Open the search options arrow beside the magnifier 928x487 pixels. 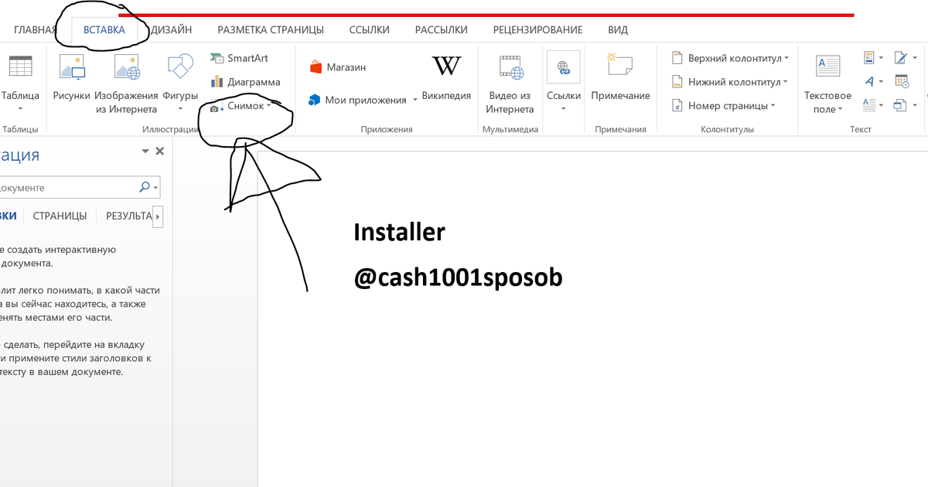[x=156, y=188]
